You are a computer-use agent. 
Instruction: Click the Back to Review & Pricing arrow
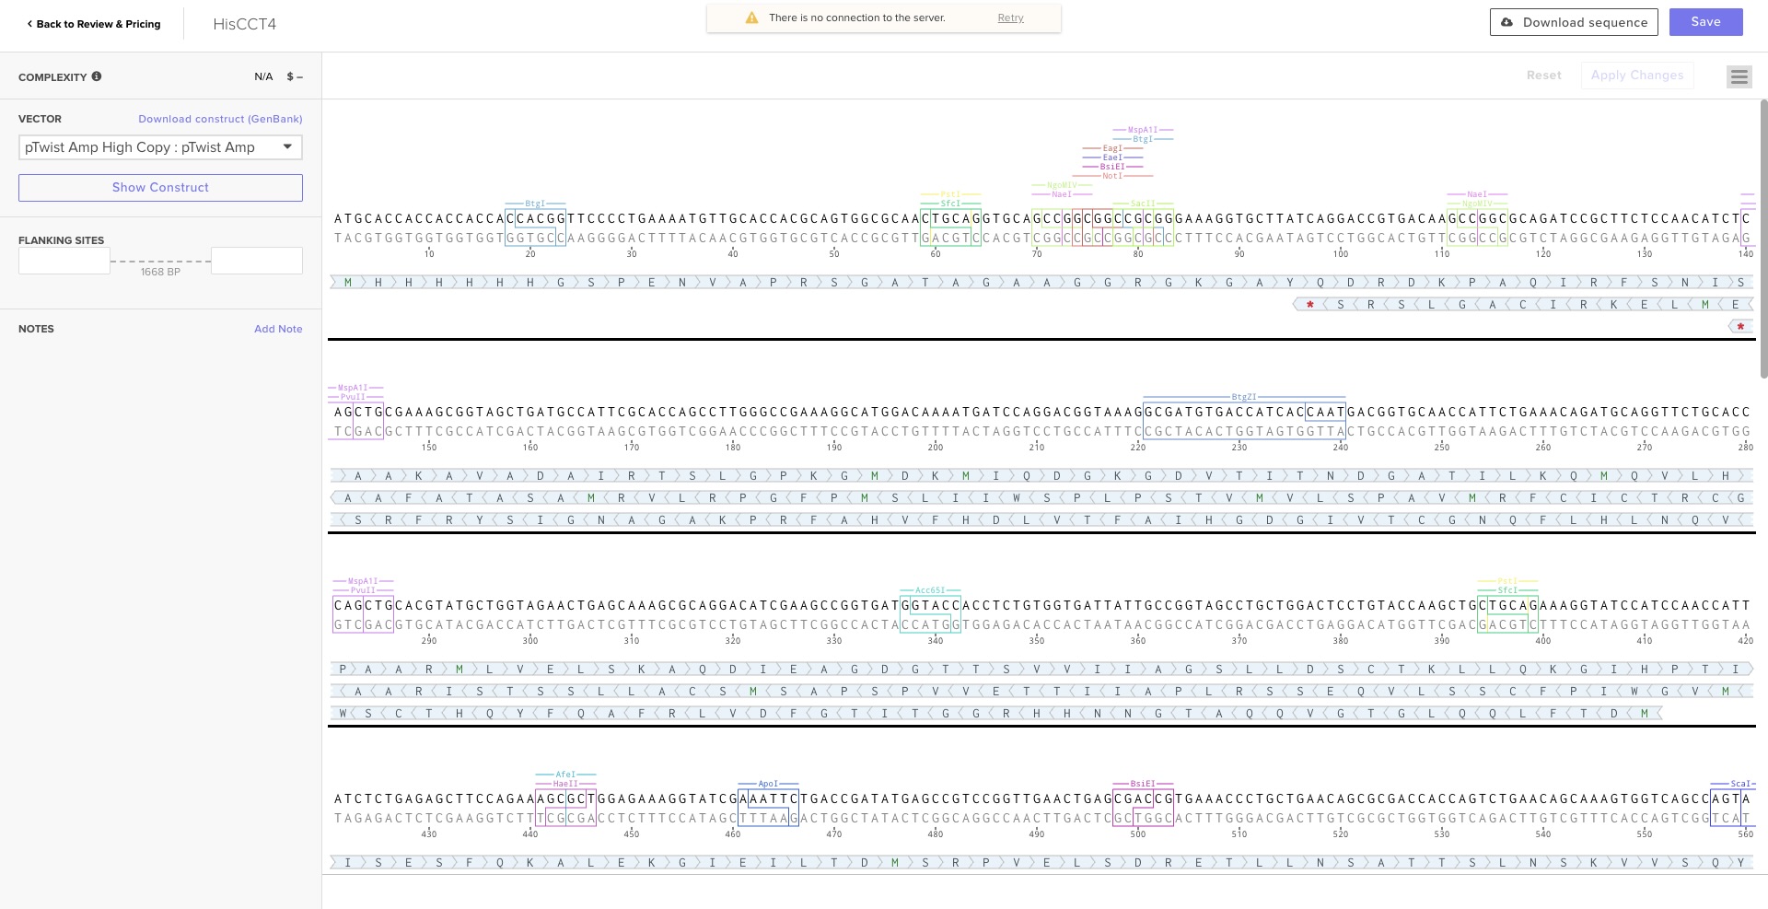[29, 24]
